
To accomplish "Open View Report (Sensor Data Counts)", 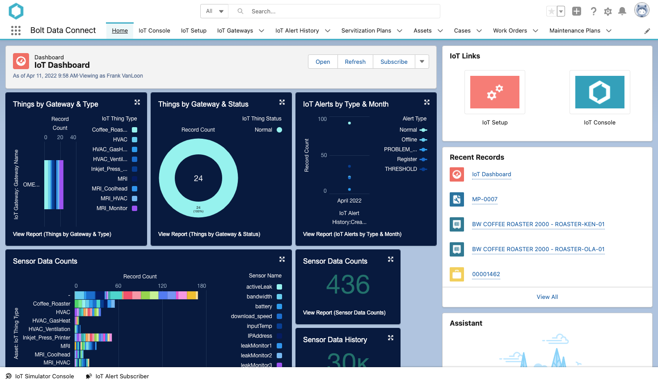I will [x=344, y=313].
